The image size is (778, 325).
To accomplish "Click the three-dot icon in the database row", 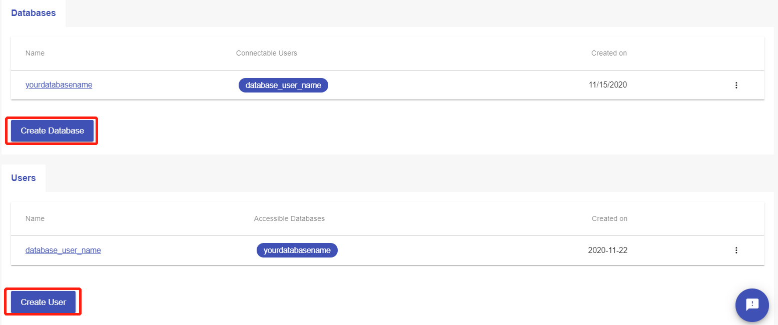I will click(736, 85).
